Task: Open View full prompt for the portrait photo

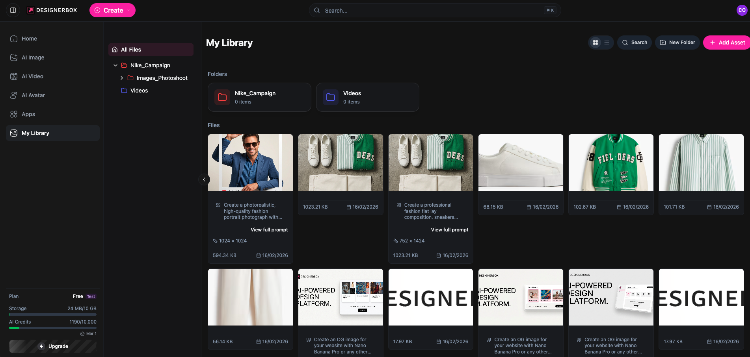Action: [269, 229]
